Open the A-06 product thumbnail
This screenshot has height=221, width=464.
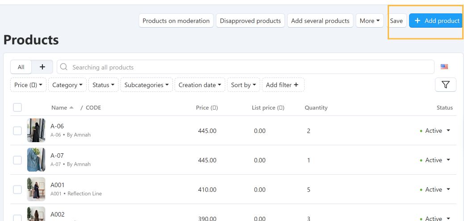point(36,130)
